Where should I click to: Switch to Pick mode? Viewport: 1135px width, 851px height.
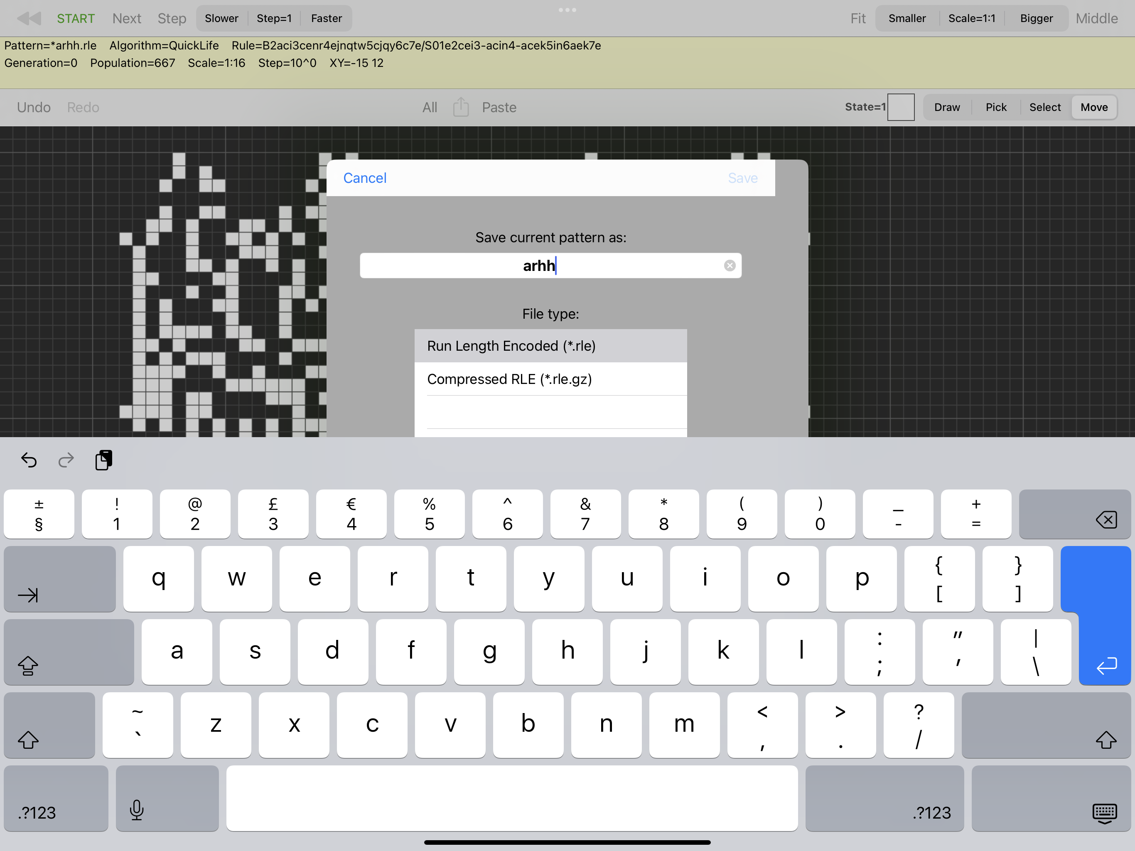tap(996, 107)
